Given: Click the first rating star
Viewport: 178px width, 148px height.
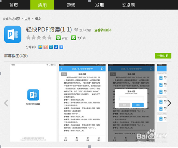Looking at the screenshot, I should click(28, 38).
